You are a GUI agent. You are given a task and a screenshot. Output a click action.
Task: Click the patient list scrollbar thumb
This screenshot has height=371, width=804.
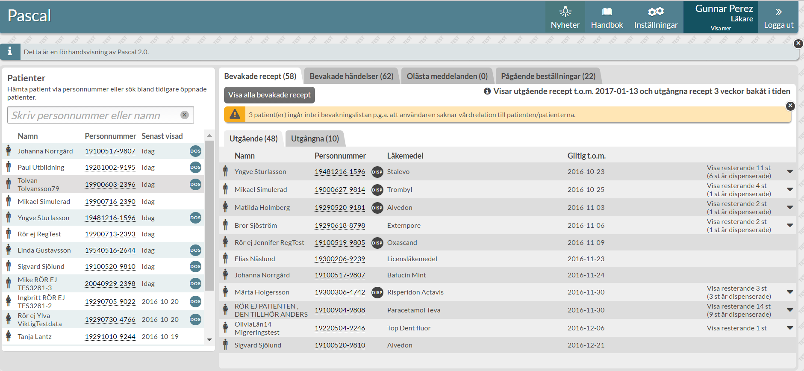click(209, 215)
